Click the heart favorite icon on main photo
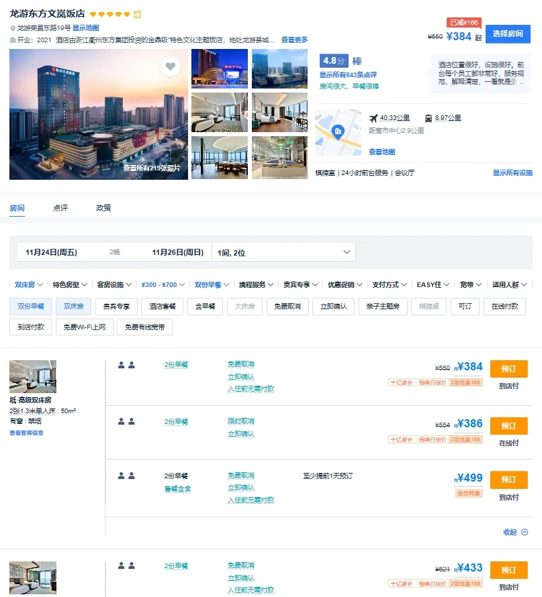The height and width of the screenshot is (597, 542). [170, 66]
